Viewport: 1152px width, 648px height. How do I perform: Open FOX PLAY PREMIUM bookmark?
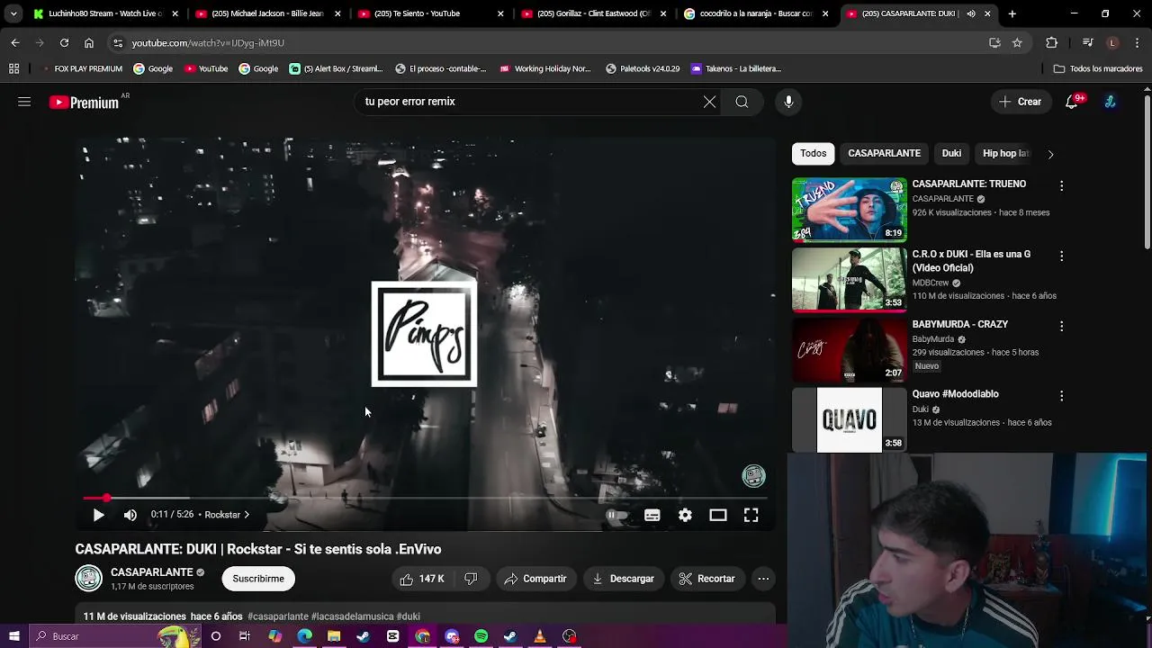tap(81, 68)
